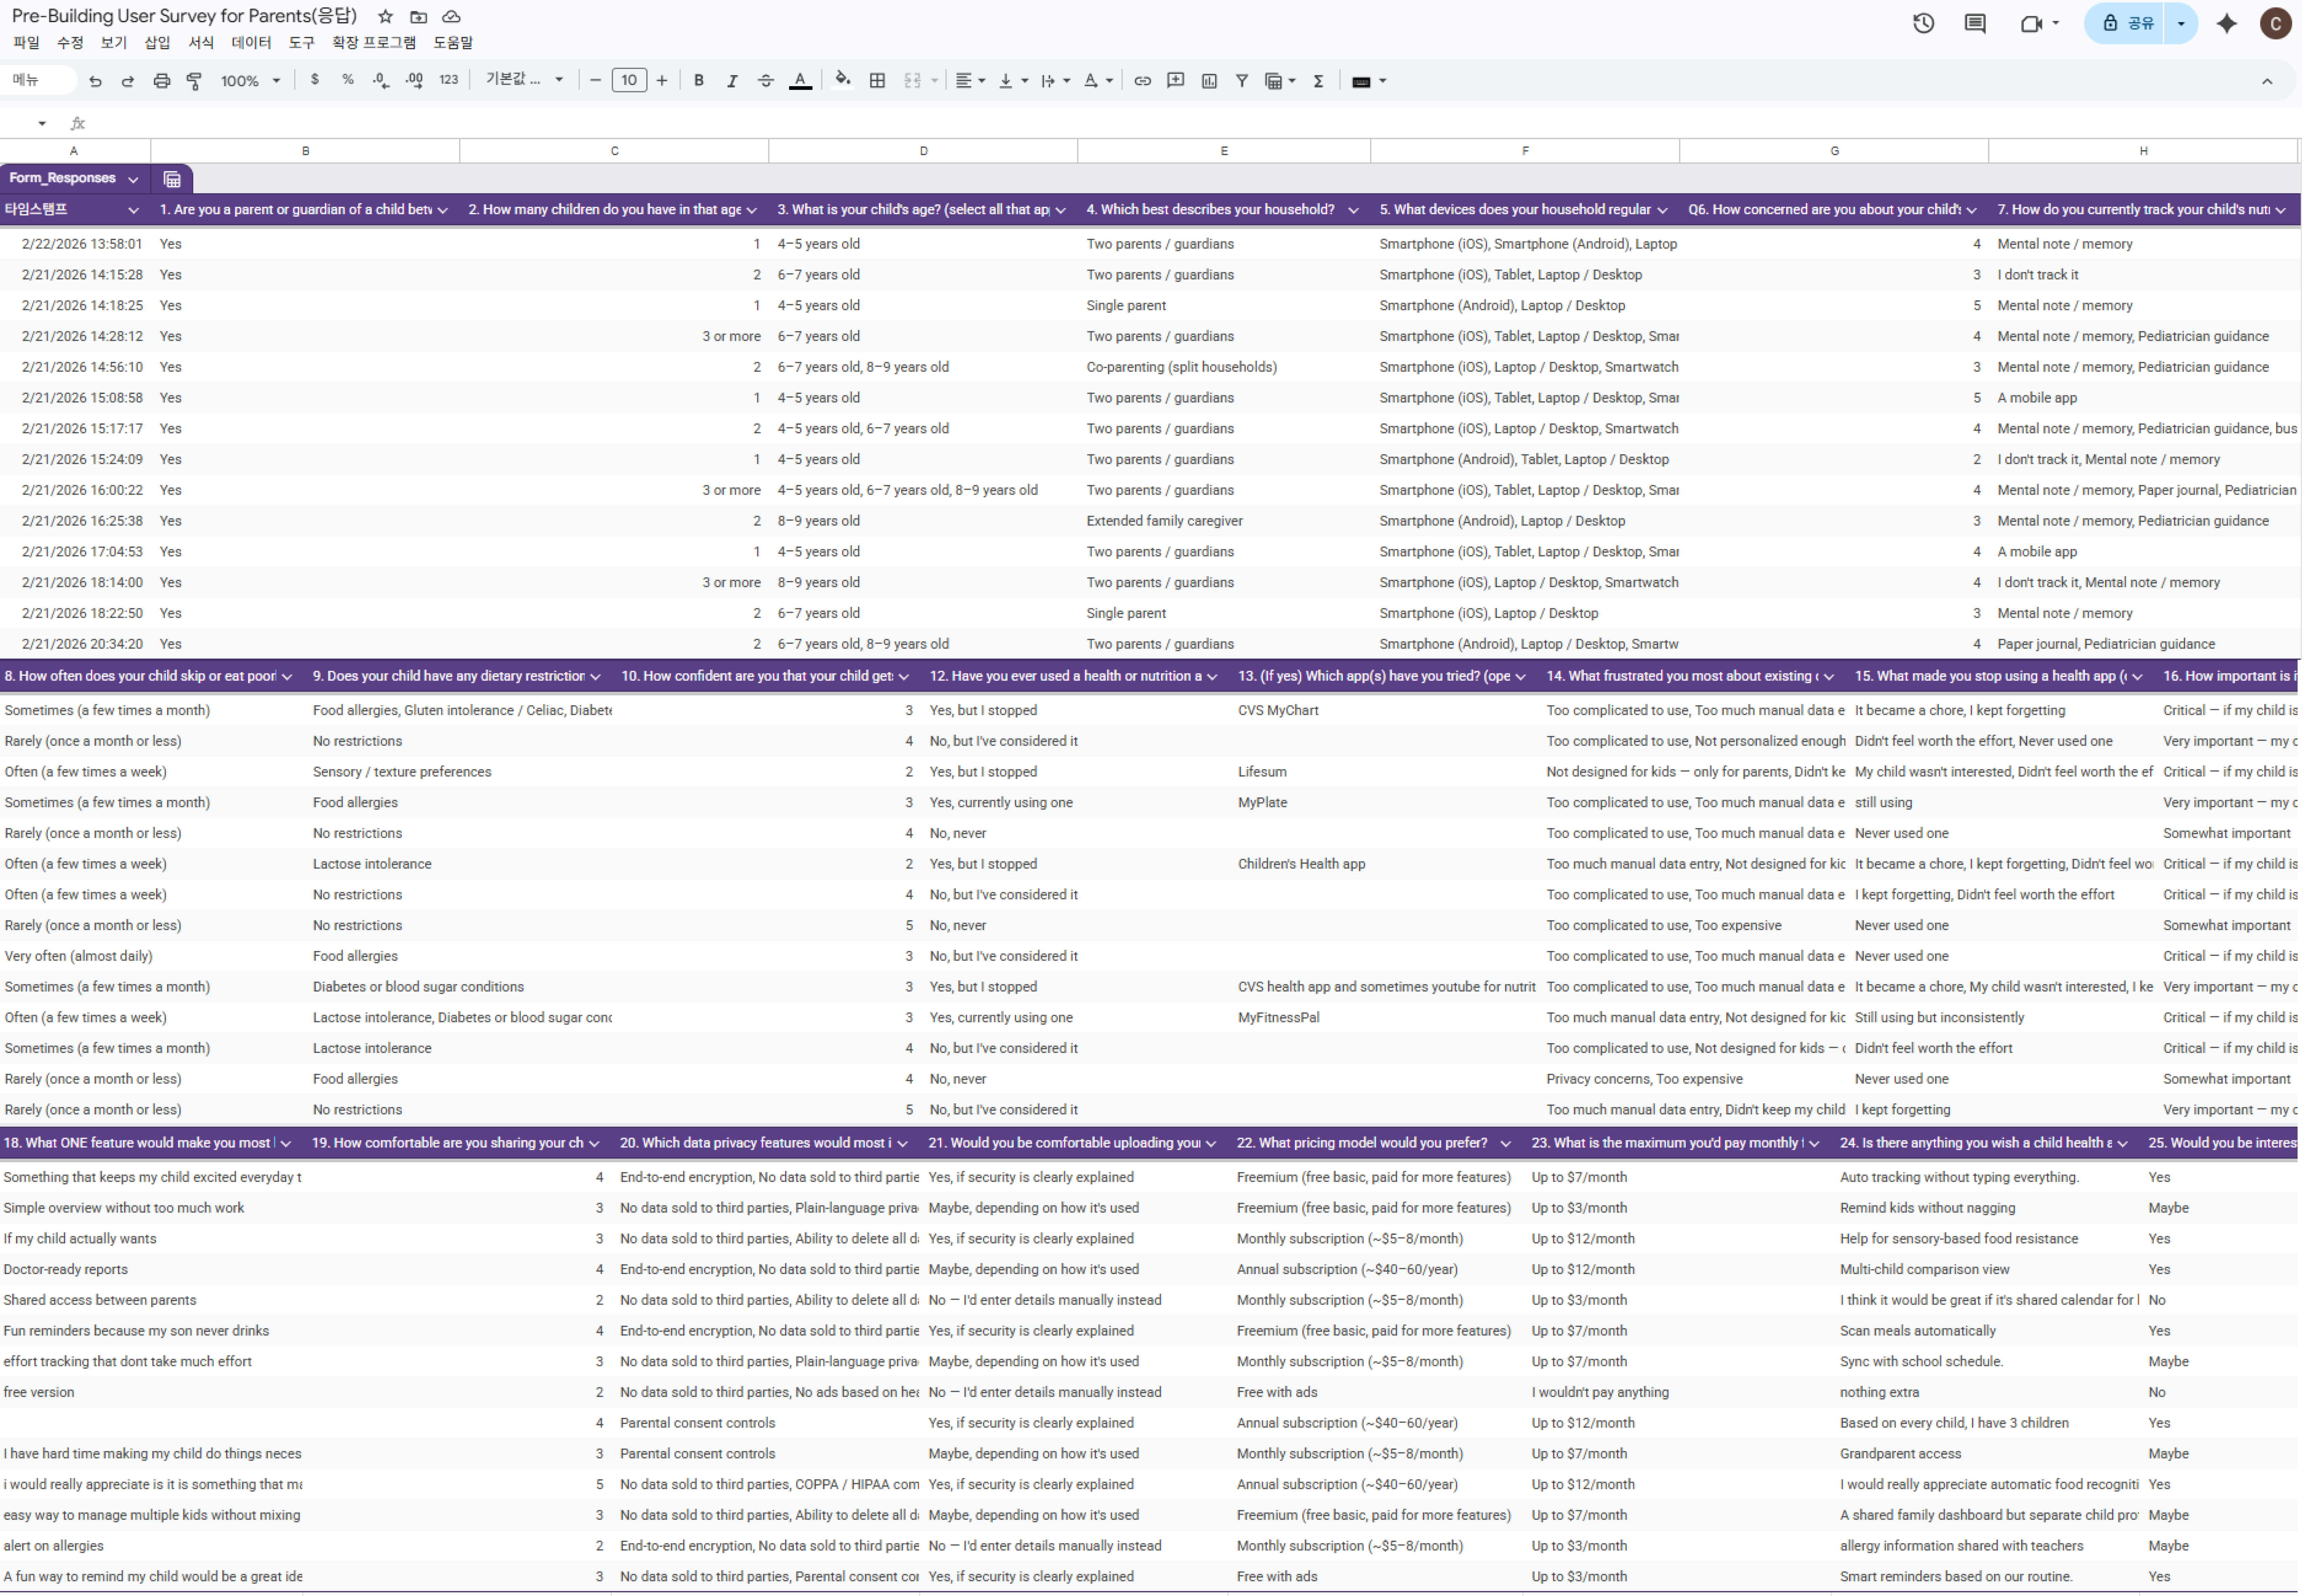This screenshot has height=1596, width=2302.
Task: Open filter dropdown for 타임스탬프 column
Action: [x=133, y=210]
